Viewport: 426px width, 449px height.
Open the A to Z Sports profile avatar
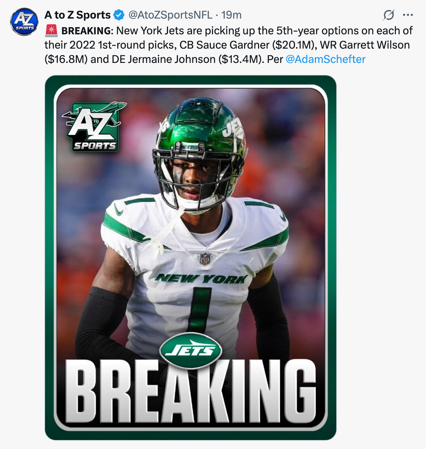point(24,22)
